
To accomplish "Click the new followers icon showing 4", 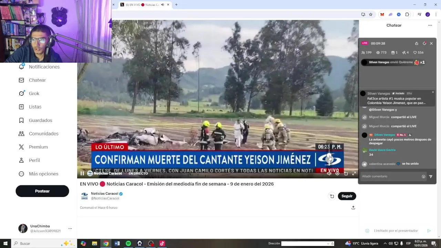I will coord(406,53).
